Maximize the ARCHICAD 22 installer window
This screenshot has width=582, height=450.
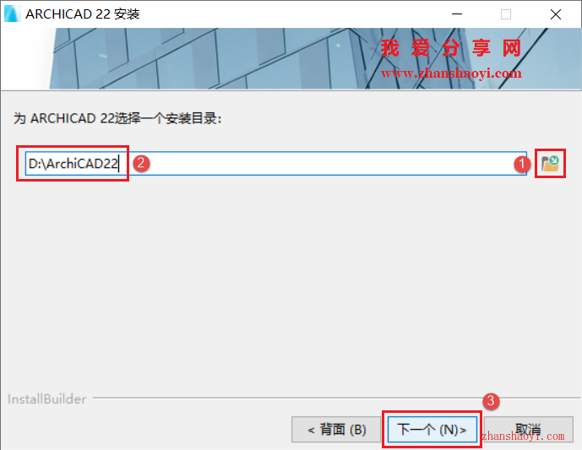point(506,14)
